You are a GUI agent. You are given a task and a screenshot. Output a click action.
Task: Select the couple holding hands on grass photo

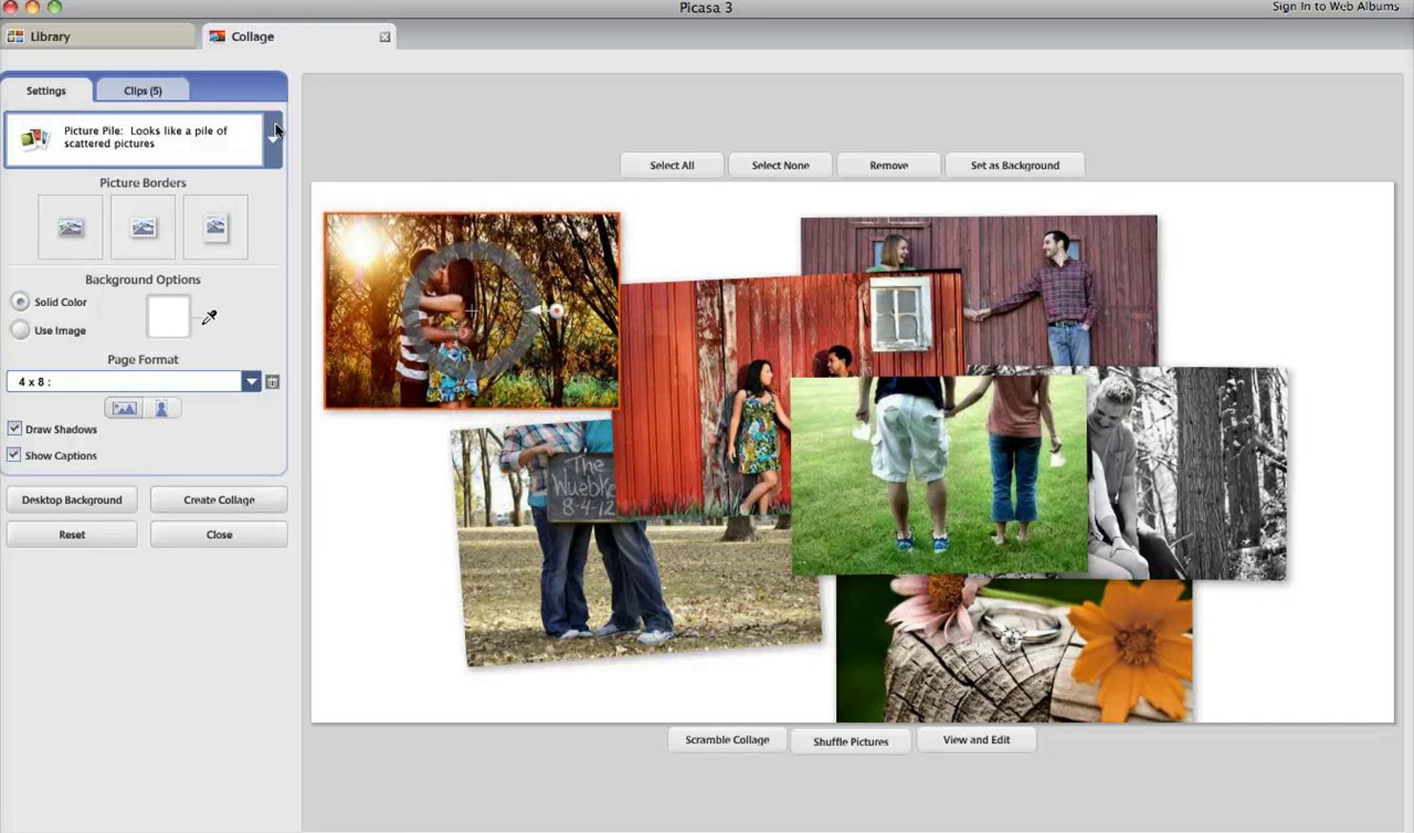(939, 475)
